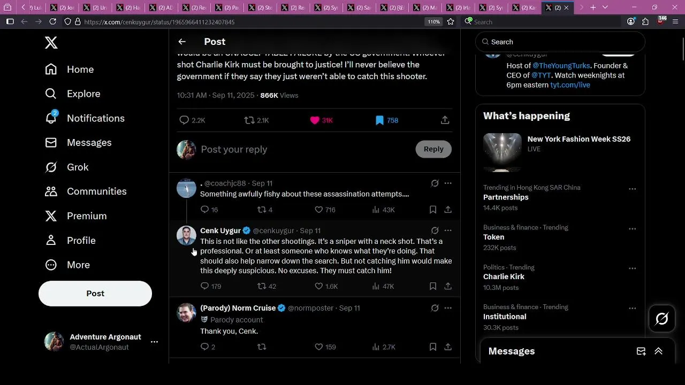Open options for the Partnerships trend

pos(632,189)
